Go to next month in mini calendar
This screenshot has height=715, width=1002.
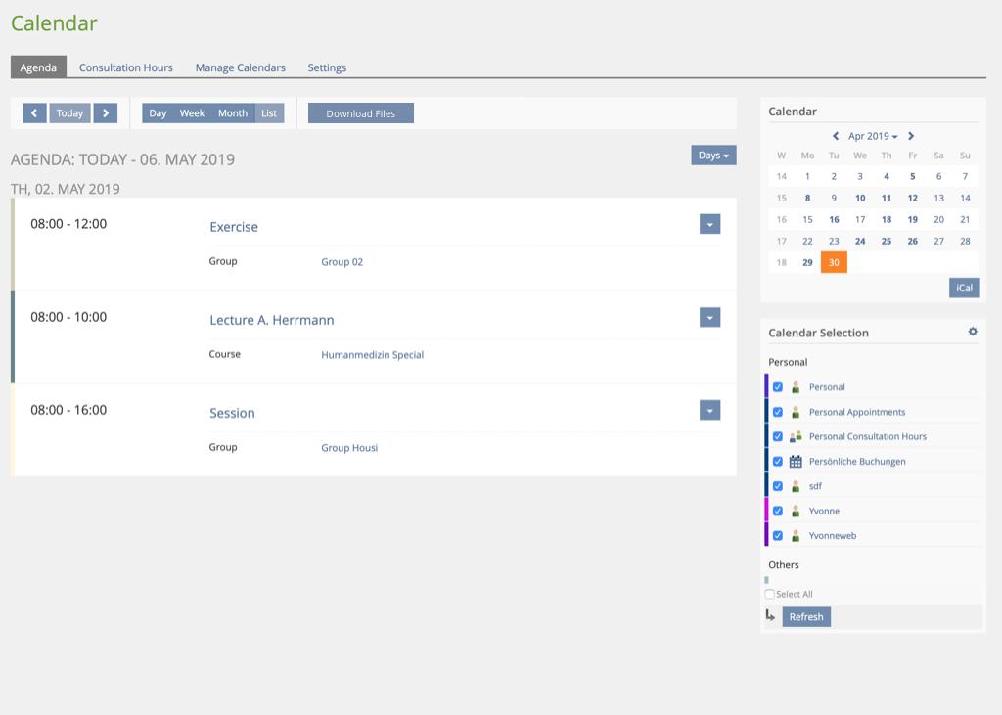tap(911, 137)
